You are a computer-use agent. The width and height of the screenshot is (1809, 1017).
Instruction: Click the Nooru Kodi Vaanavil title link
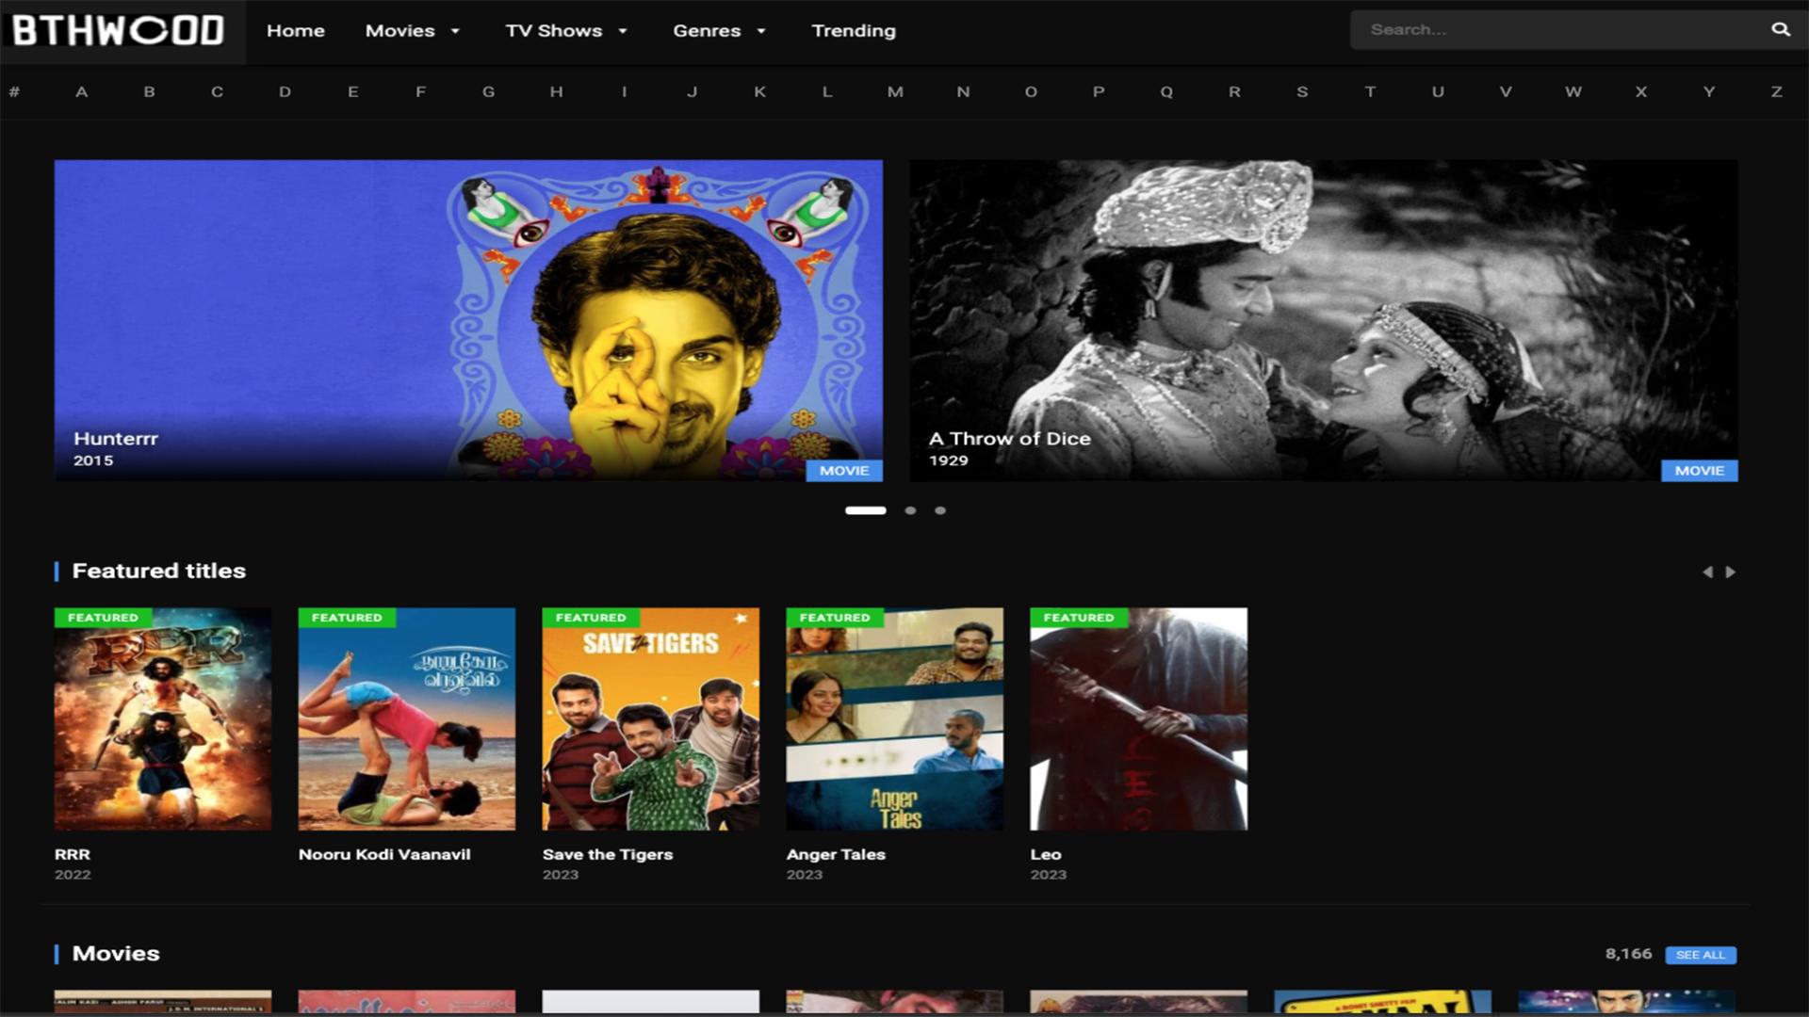point(384,854)
